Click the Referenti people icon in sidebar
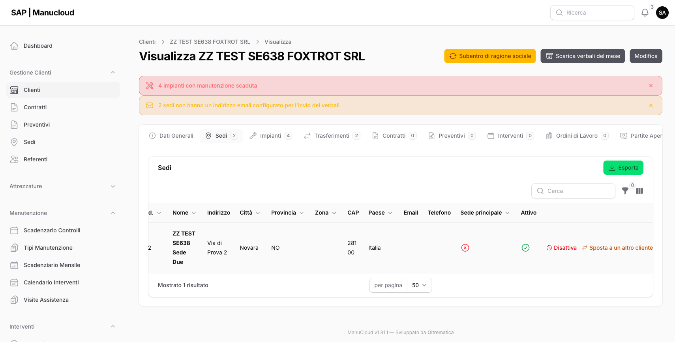This screenshot has height=342, width=675. point(14,159)
